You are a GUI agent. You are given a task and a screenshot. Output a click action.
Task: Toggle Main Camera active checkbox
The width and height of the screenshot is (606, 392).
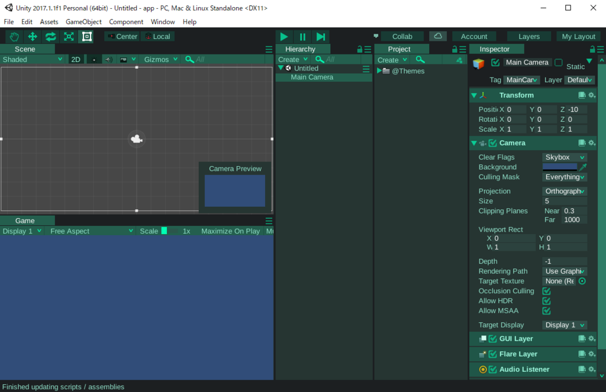(495, 62)
